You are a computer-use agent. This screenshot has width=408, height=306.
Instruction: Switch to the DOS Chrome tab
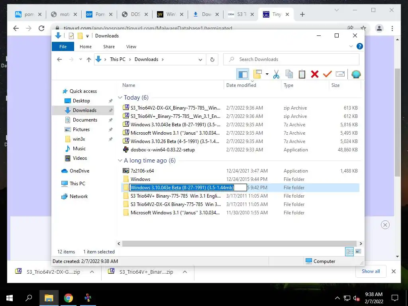point(135,14)
